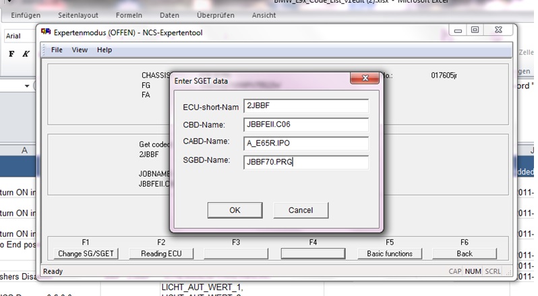The width and height of the screenshot is (538, 296).
Task: Click the Change SG/SGET button
Action: tap(85, 254)
